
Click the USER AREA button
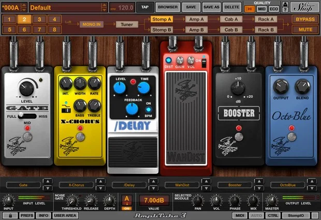[x=65, y=215]
